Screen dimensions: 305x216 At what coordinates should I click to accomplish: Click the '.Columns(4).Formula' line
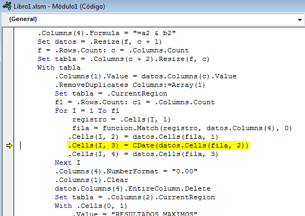[107, 33]
